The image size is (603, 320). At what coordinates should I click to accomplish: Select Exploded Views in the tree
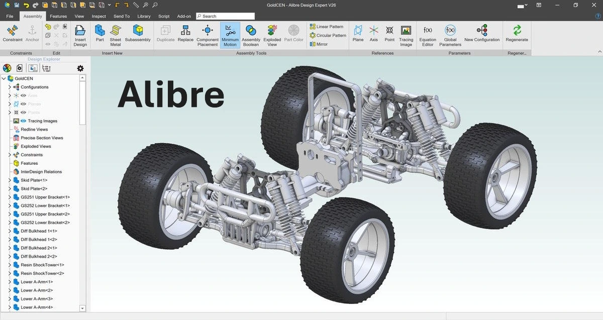coord(36,146)
